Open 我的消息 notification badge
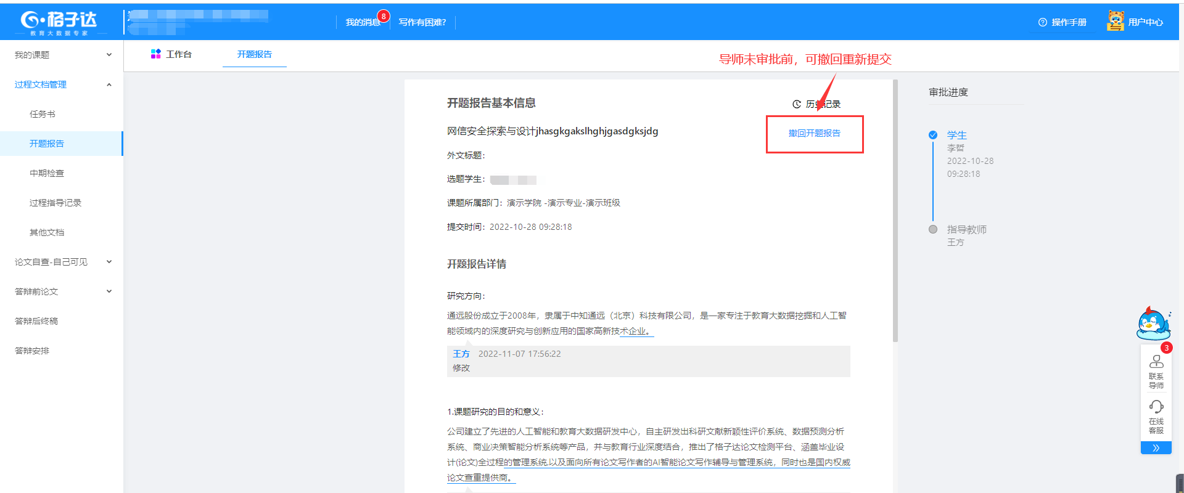 point(384,16)
